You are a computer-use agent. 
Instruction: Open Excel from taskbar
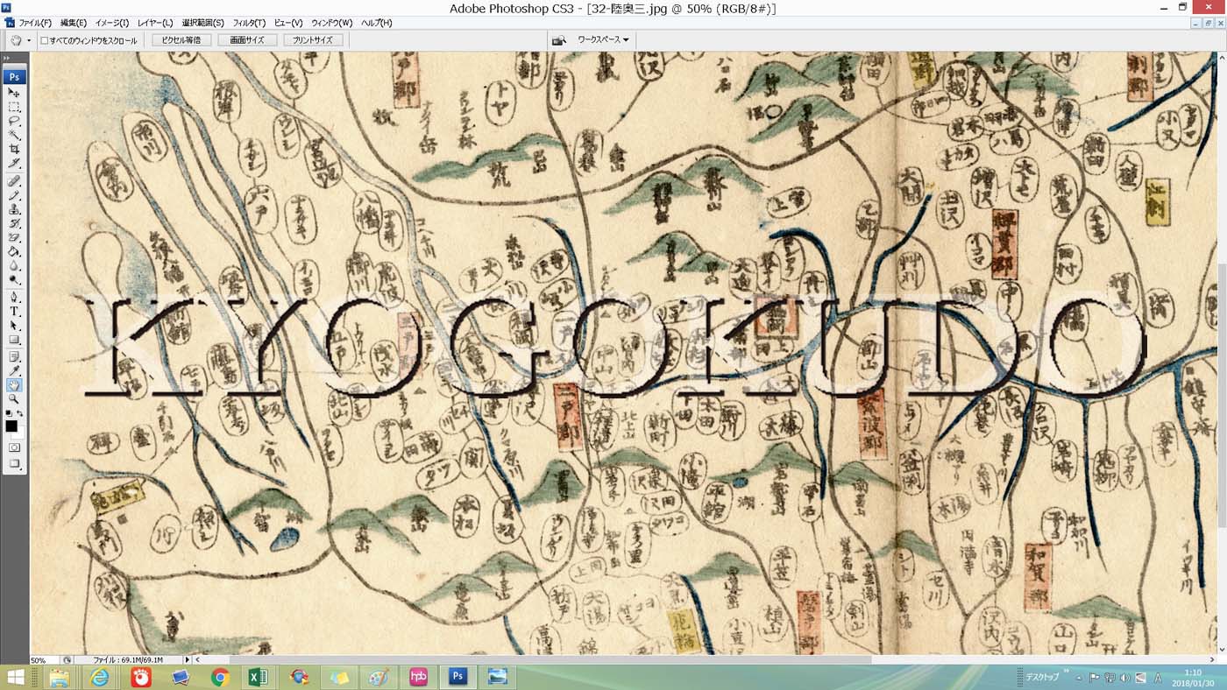[x=259, y=677]
